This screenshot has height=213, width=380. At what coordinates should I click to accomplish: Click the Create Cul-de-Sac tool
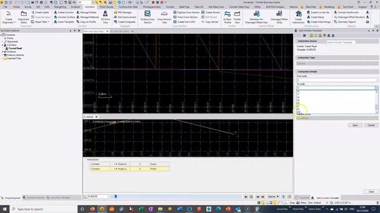tap(318, 12)
